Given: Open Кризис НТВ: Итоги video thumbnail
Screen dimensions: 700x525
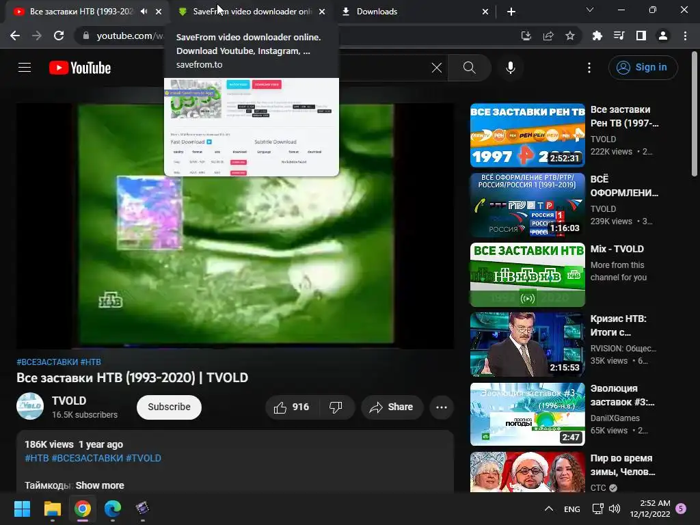Looking at the screenshot, I should tap(527, 345).
